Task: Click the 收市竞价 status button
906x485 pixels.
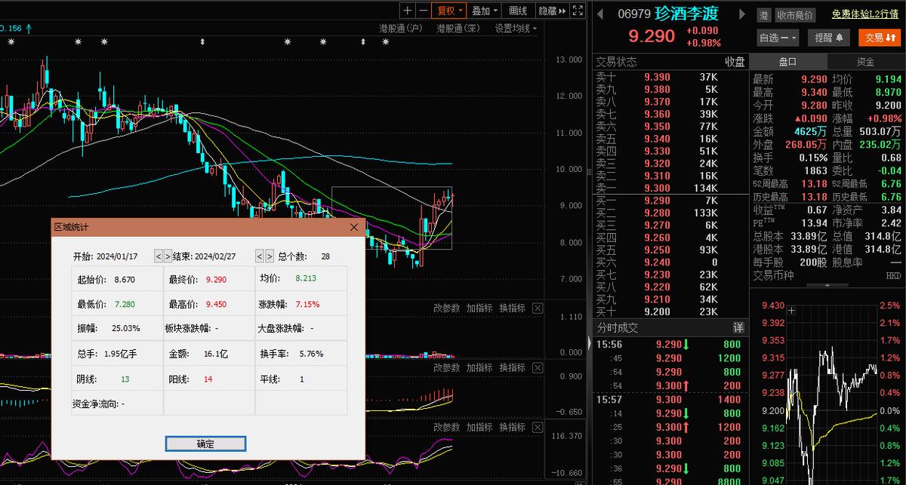Action: coord(795,15)
